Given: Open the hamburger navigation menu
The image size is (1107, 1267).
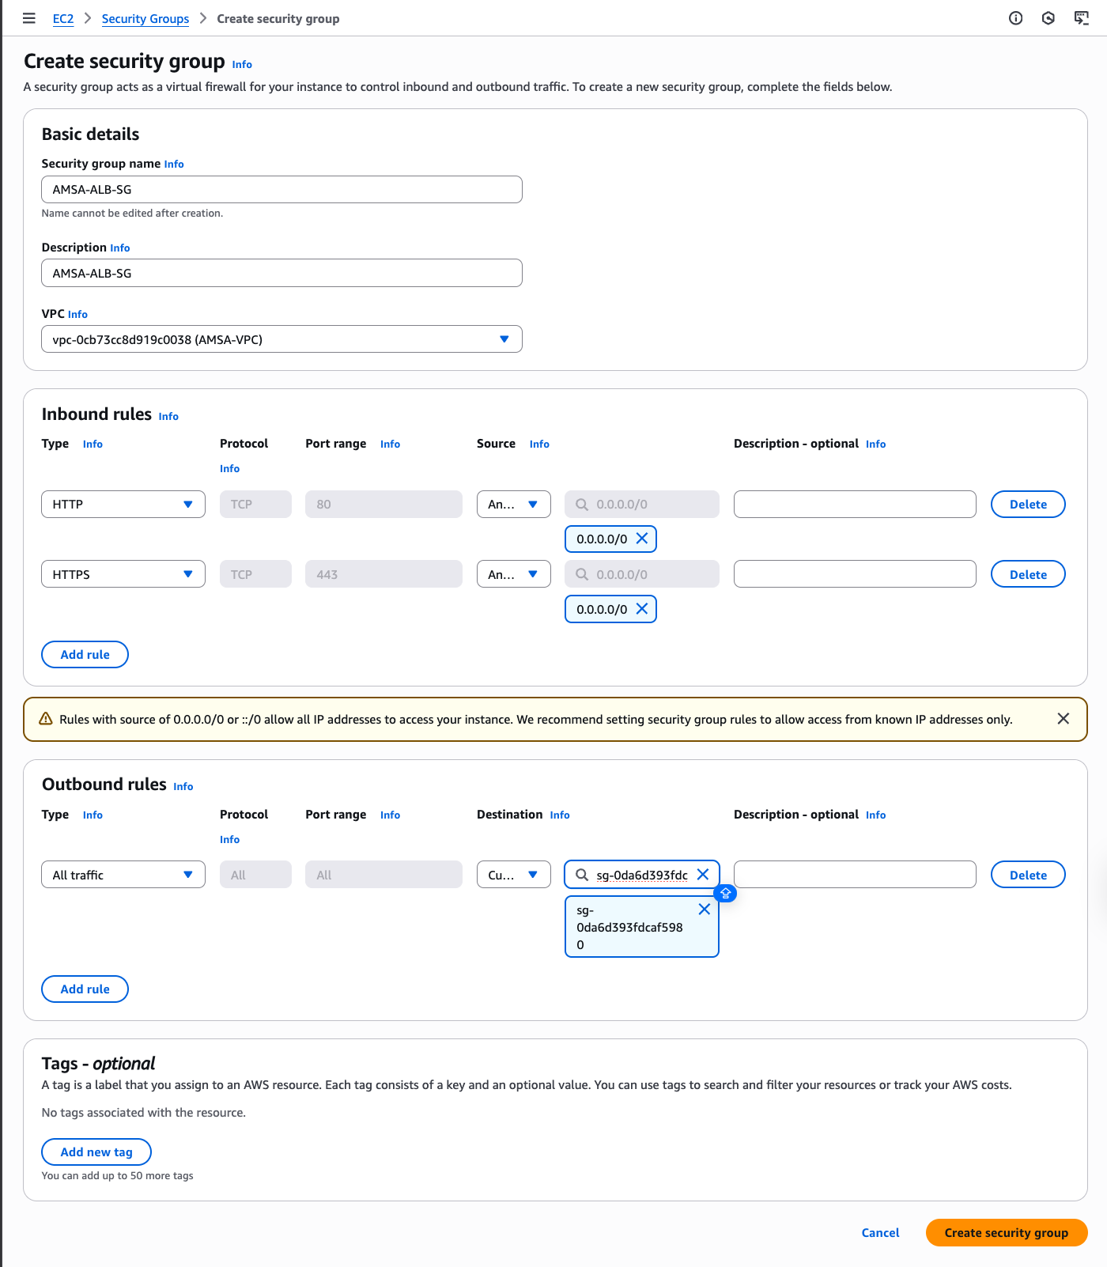Looking at the screenshot, I should pyautogui.click(x=29, y=18).
